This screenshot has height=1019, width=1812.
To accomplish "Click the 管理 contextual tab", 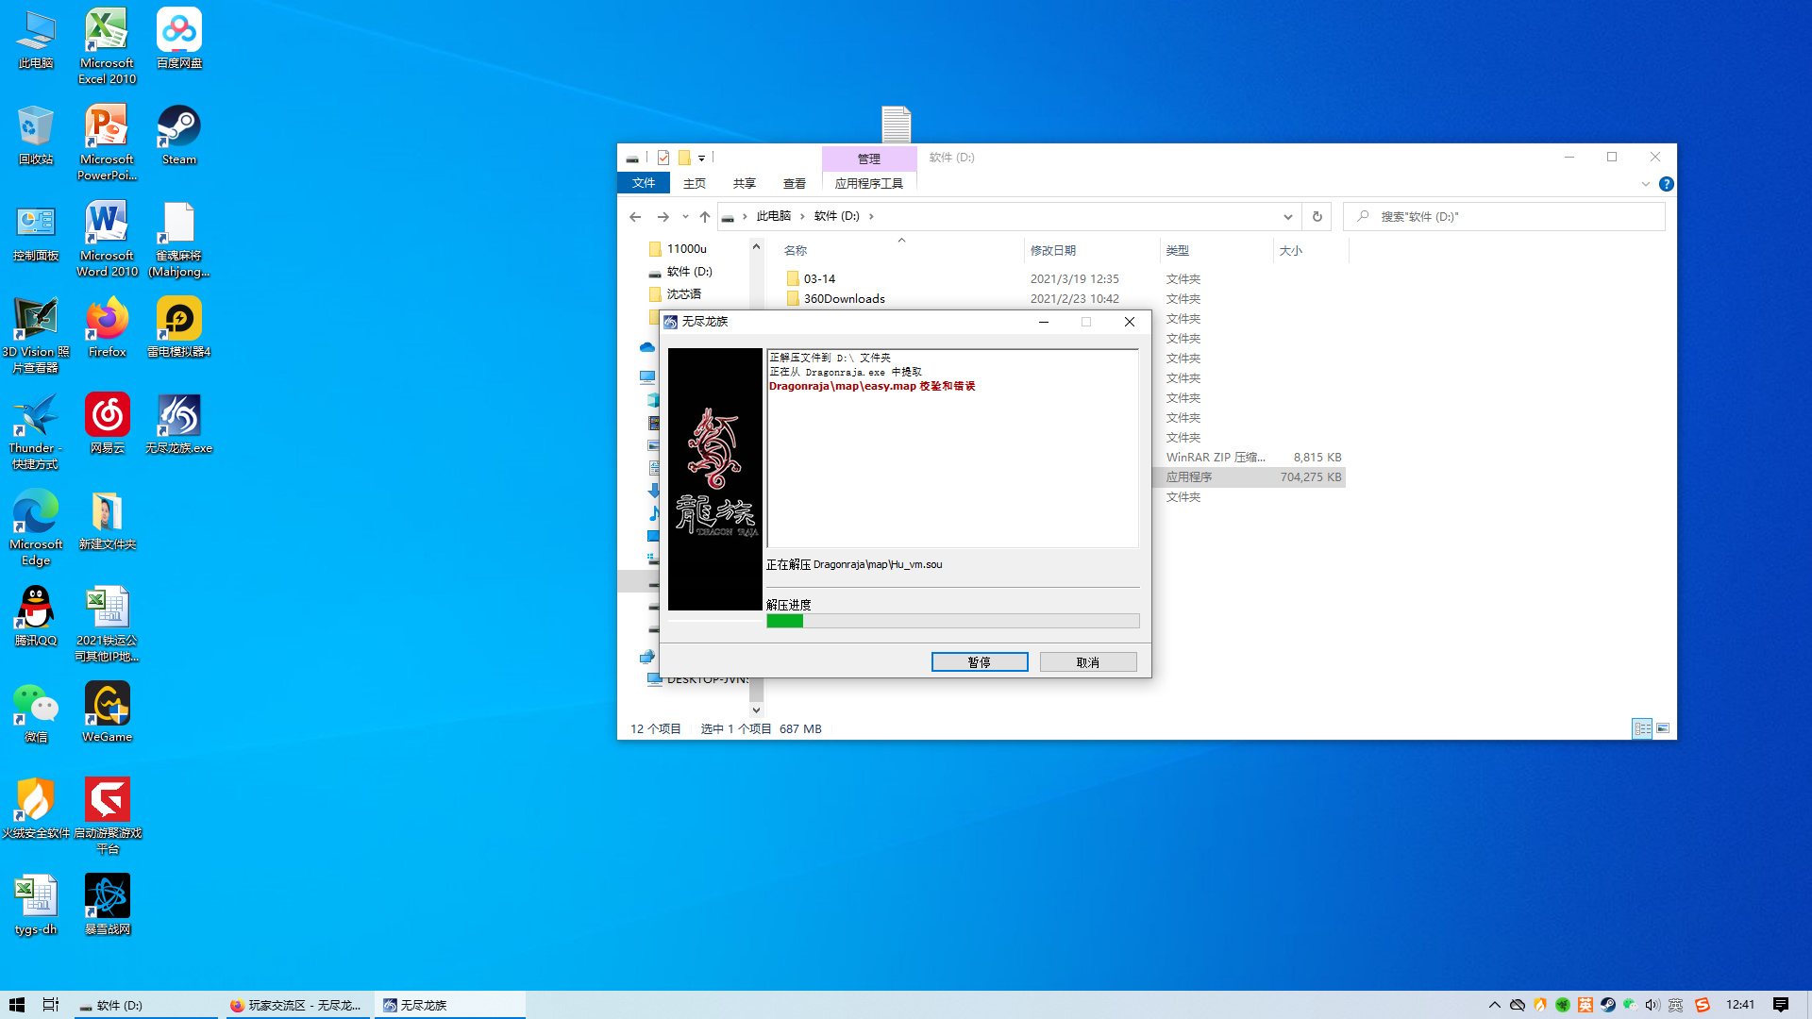I will pyautogui.click(x=869, y=159).
